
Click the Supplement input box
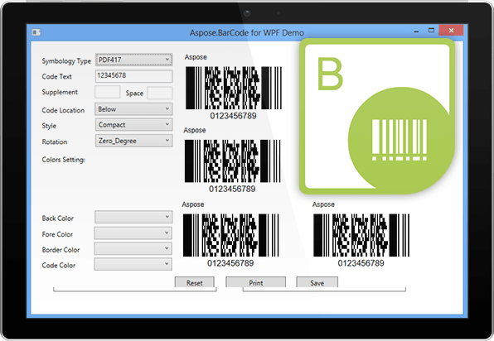coord(108,92)
